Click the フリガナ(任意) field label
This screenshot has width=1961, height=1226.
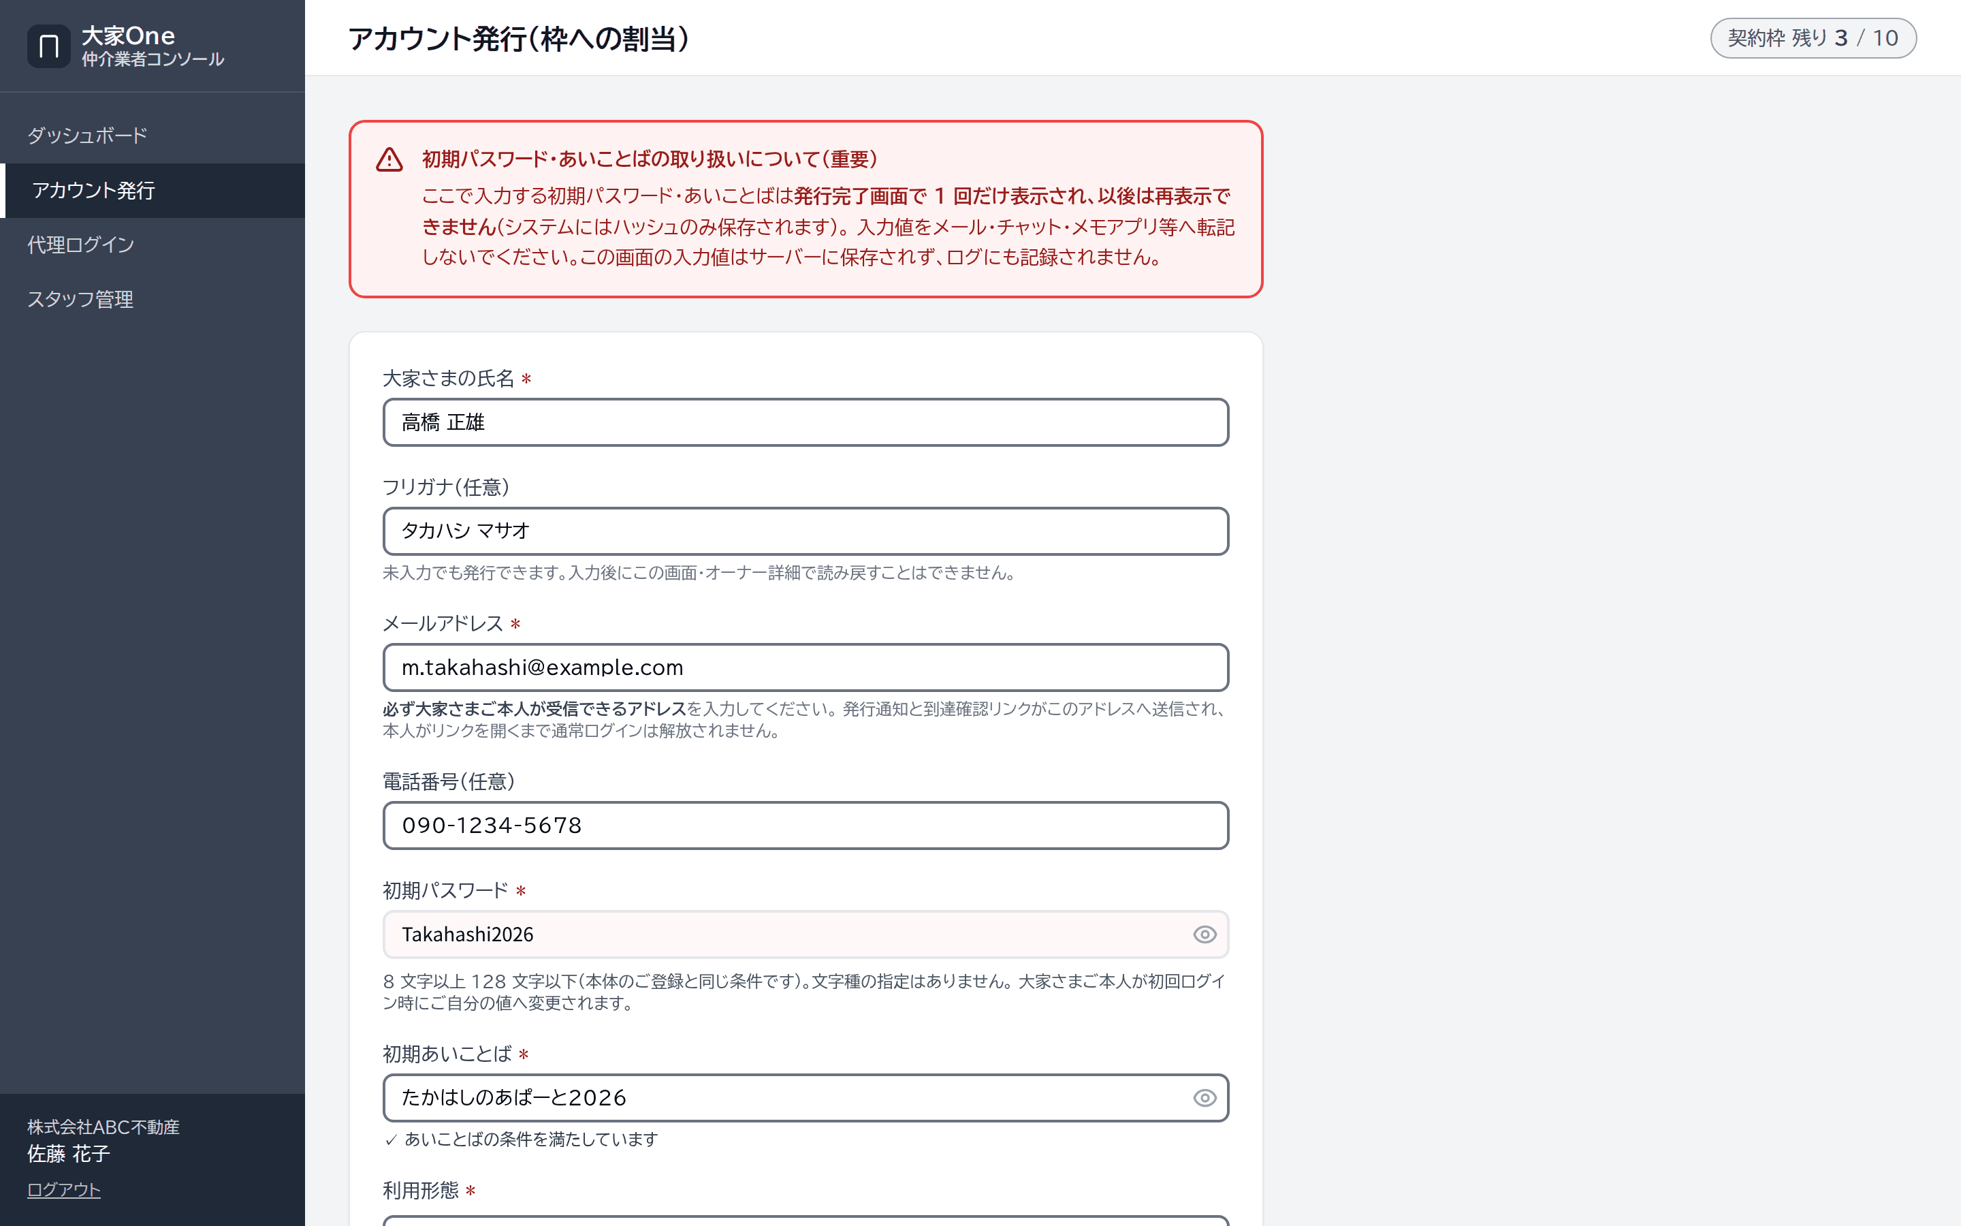[x=447, y=487]
